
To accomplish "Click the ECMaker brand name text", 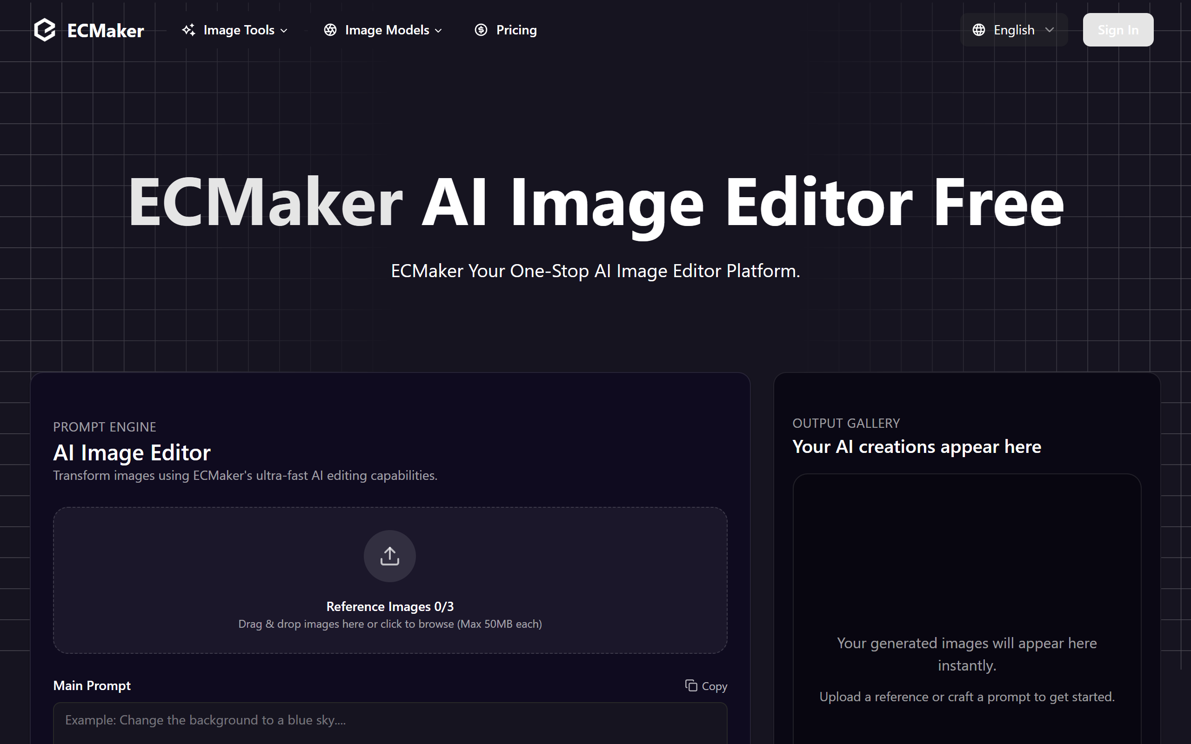I will tap(105, 31).
